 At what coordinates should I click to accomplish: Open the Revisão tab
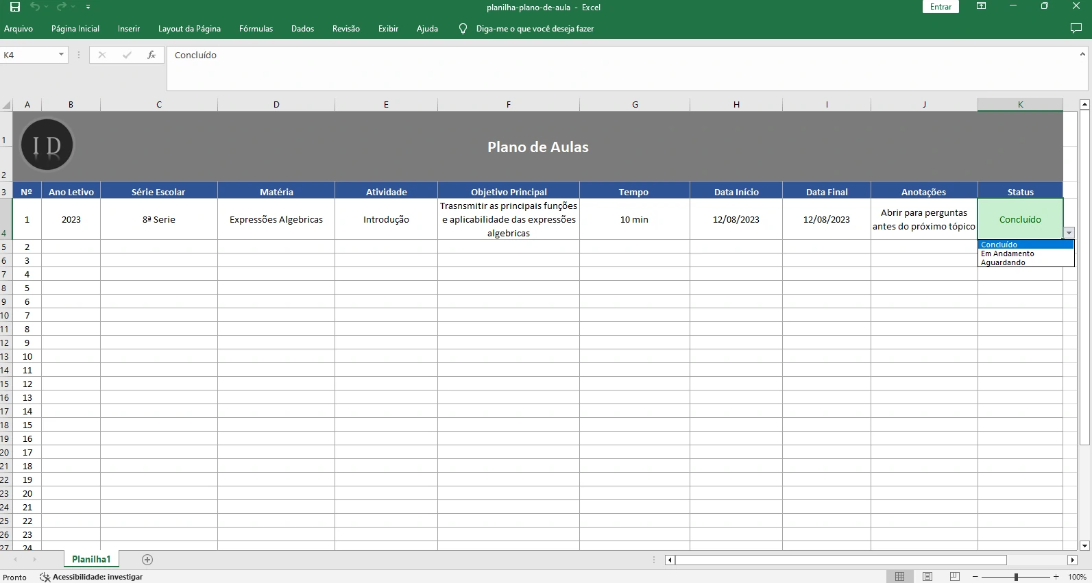(x=346, y=29)
